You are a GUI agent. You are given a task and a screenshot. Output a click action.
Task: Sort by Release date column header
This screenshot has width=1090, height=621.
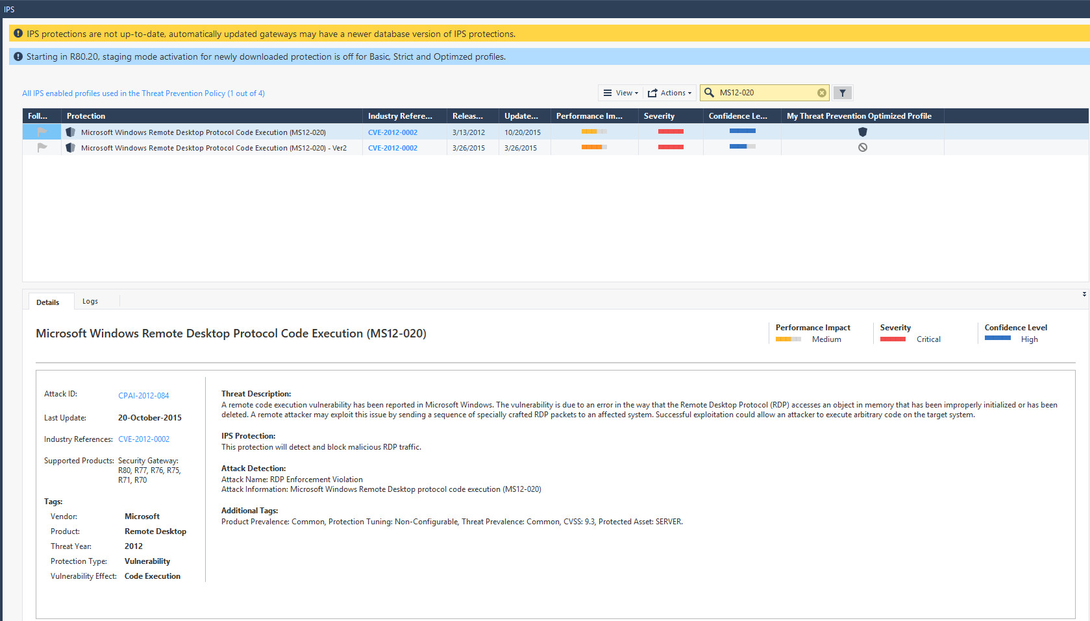[473, 116]
